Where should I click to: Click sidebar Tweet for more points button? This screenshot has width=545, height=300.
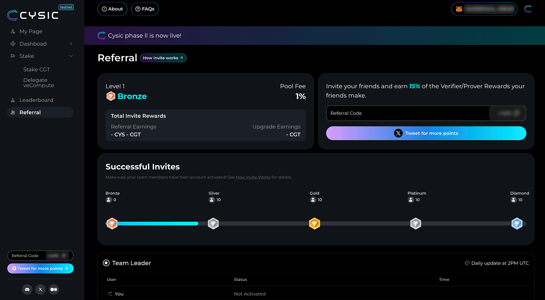[x=40, y=268]
